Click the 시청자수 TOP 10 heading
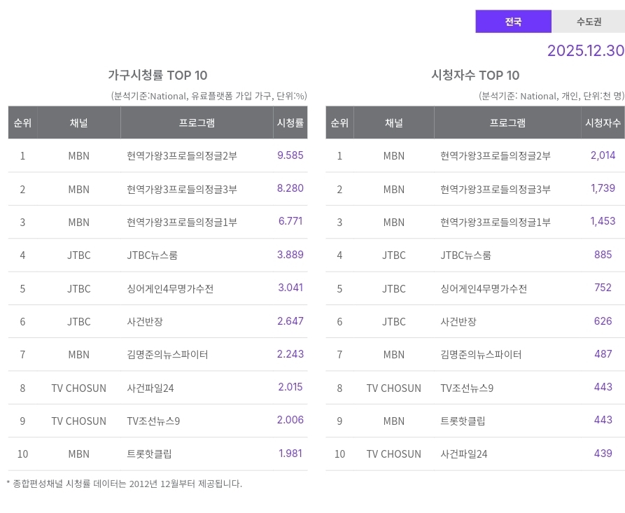Viewport: 625px width, 513px height. (x=475, y=76)
